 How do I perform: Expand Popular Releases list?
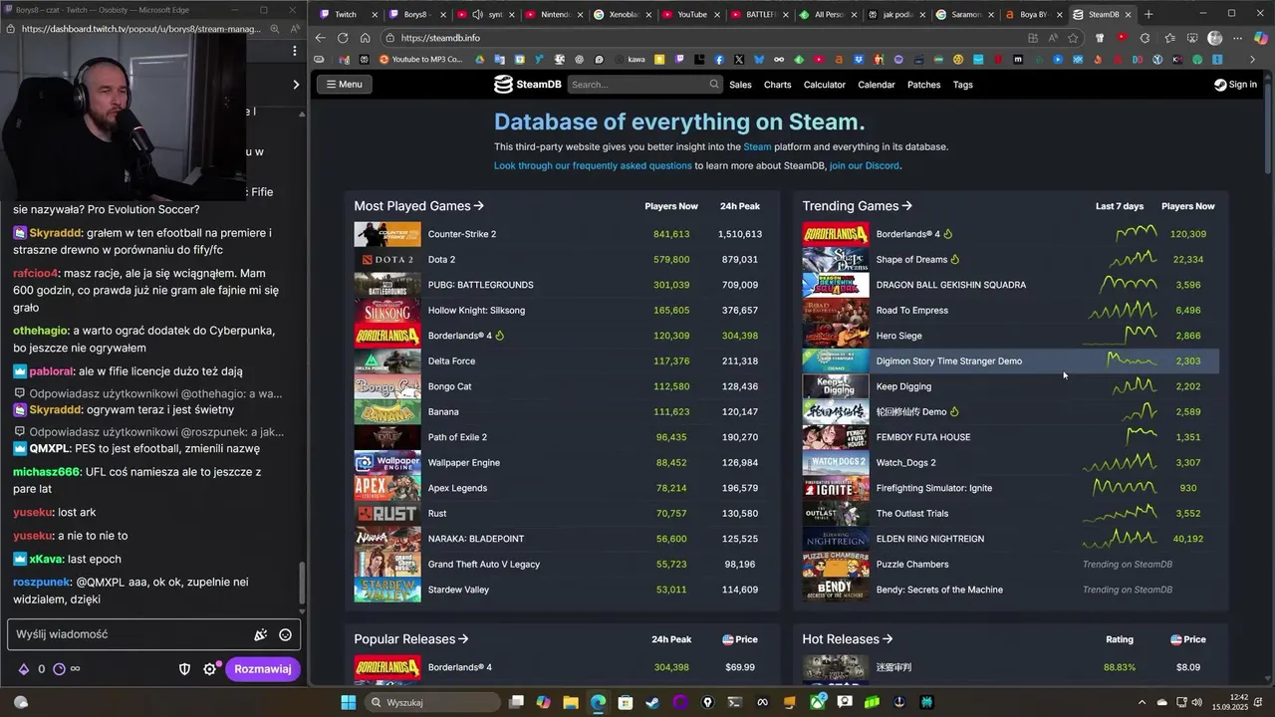click(x=411, y=639)
